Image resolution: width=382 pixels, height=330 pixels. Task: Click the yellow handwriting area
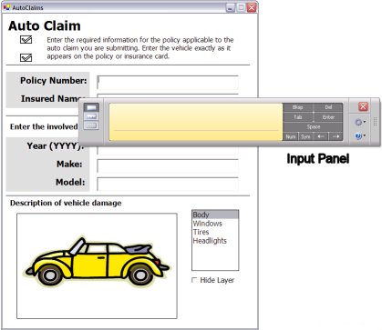pyautogui.click(x=196, y=122)
